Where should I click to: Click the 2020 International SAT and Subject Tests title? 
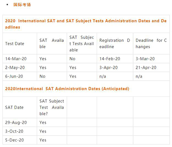[86, 24]
